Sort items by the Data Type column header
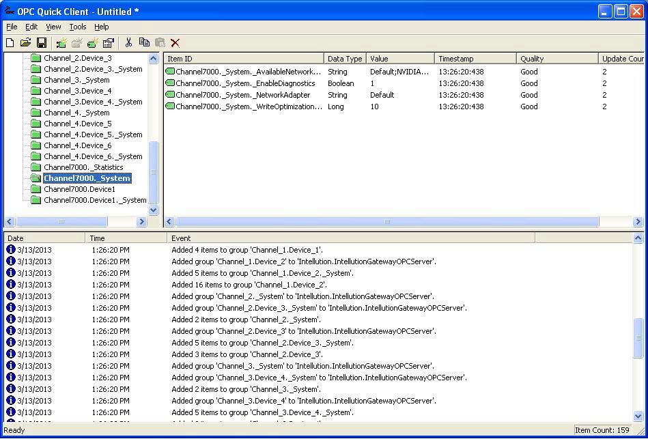The height and width of the screenshot is (439, 648). (343, 58)
